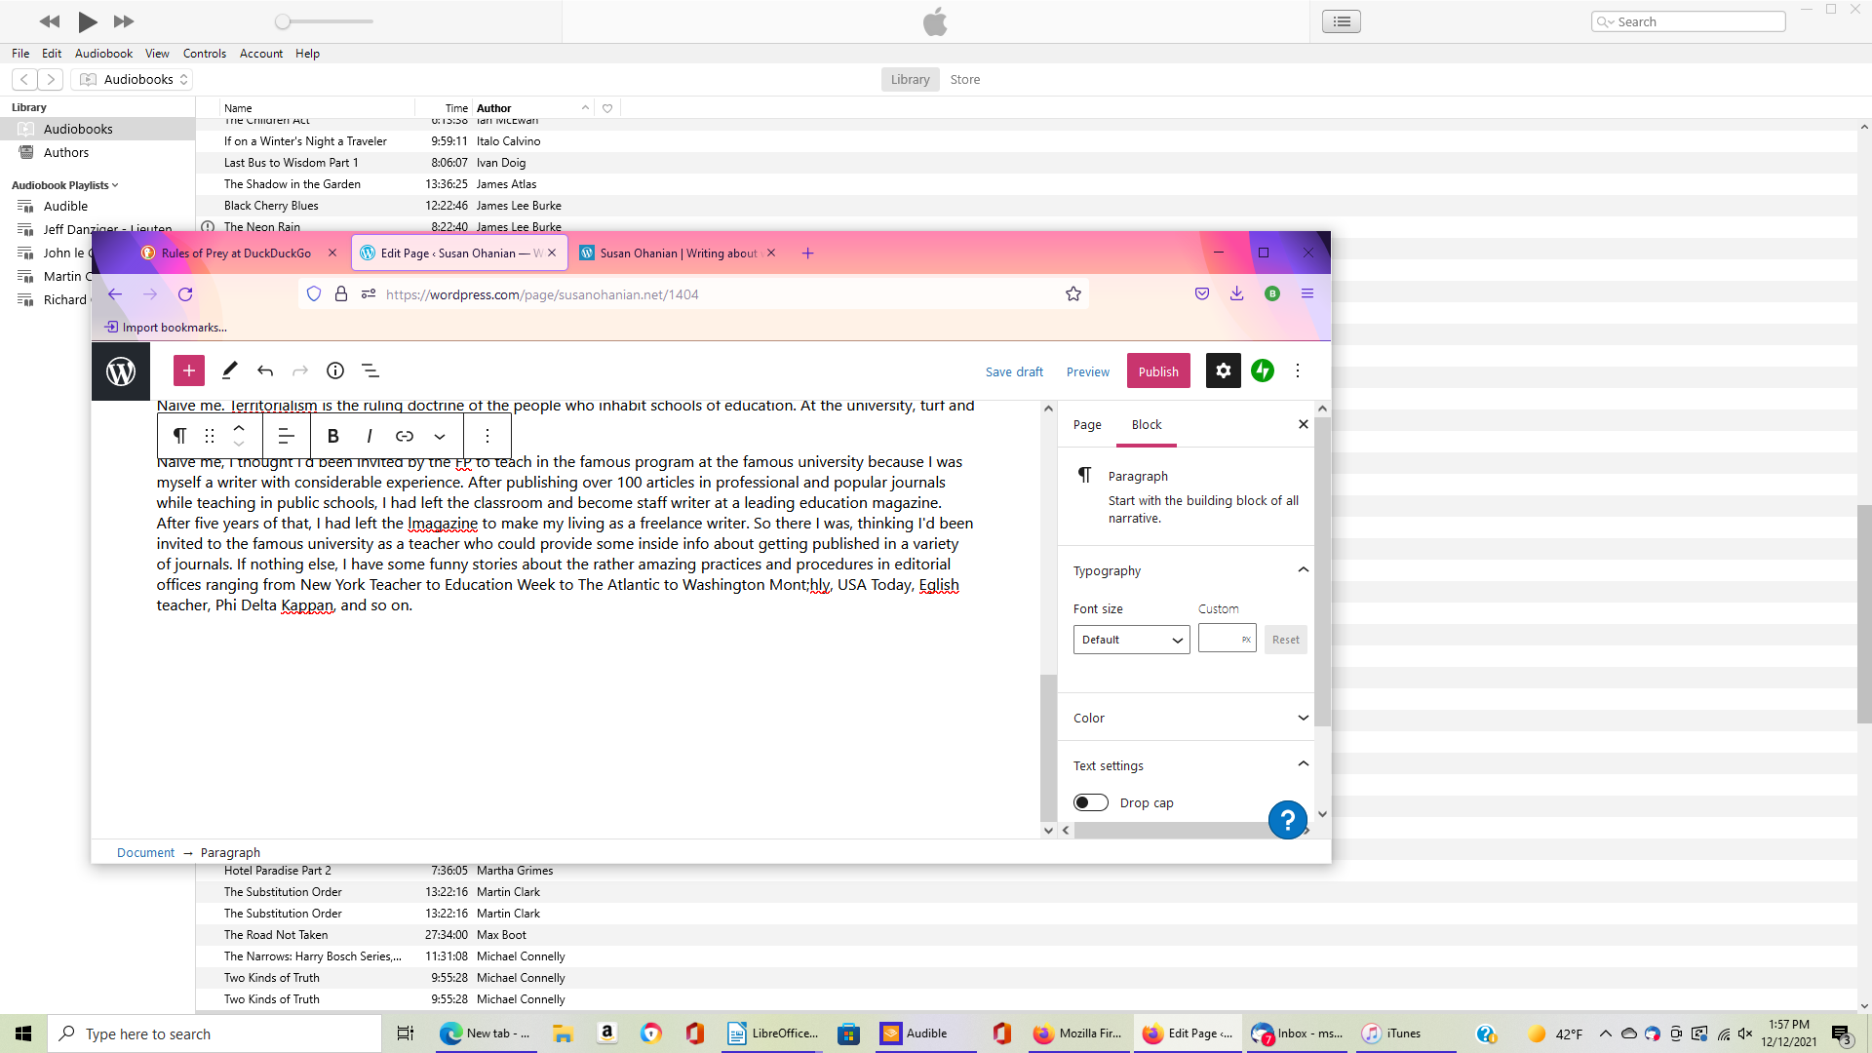
Task: Toggle the love heart column header
Action: (x=607, y=108)
